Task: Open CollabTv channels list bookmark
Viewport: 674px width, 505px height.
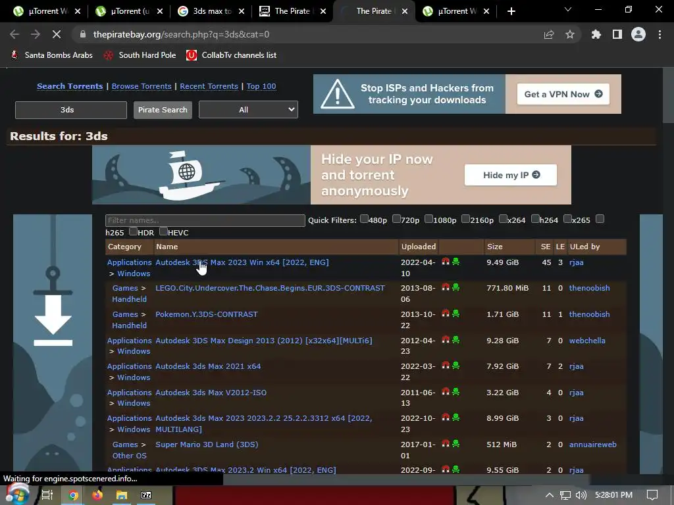Action: click(x=231, y=55)
